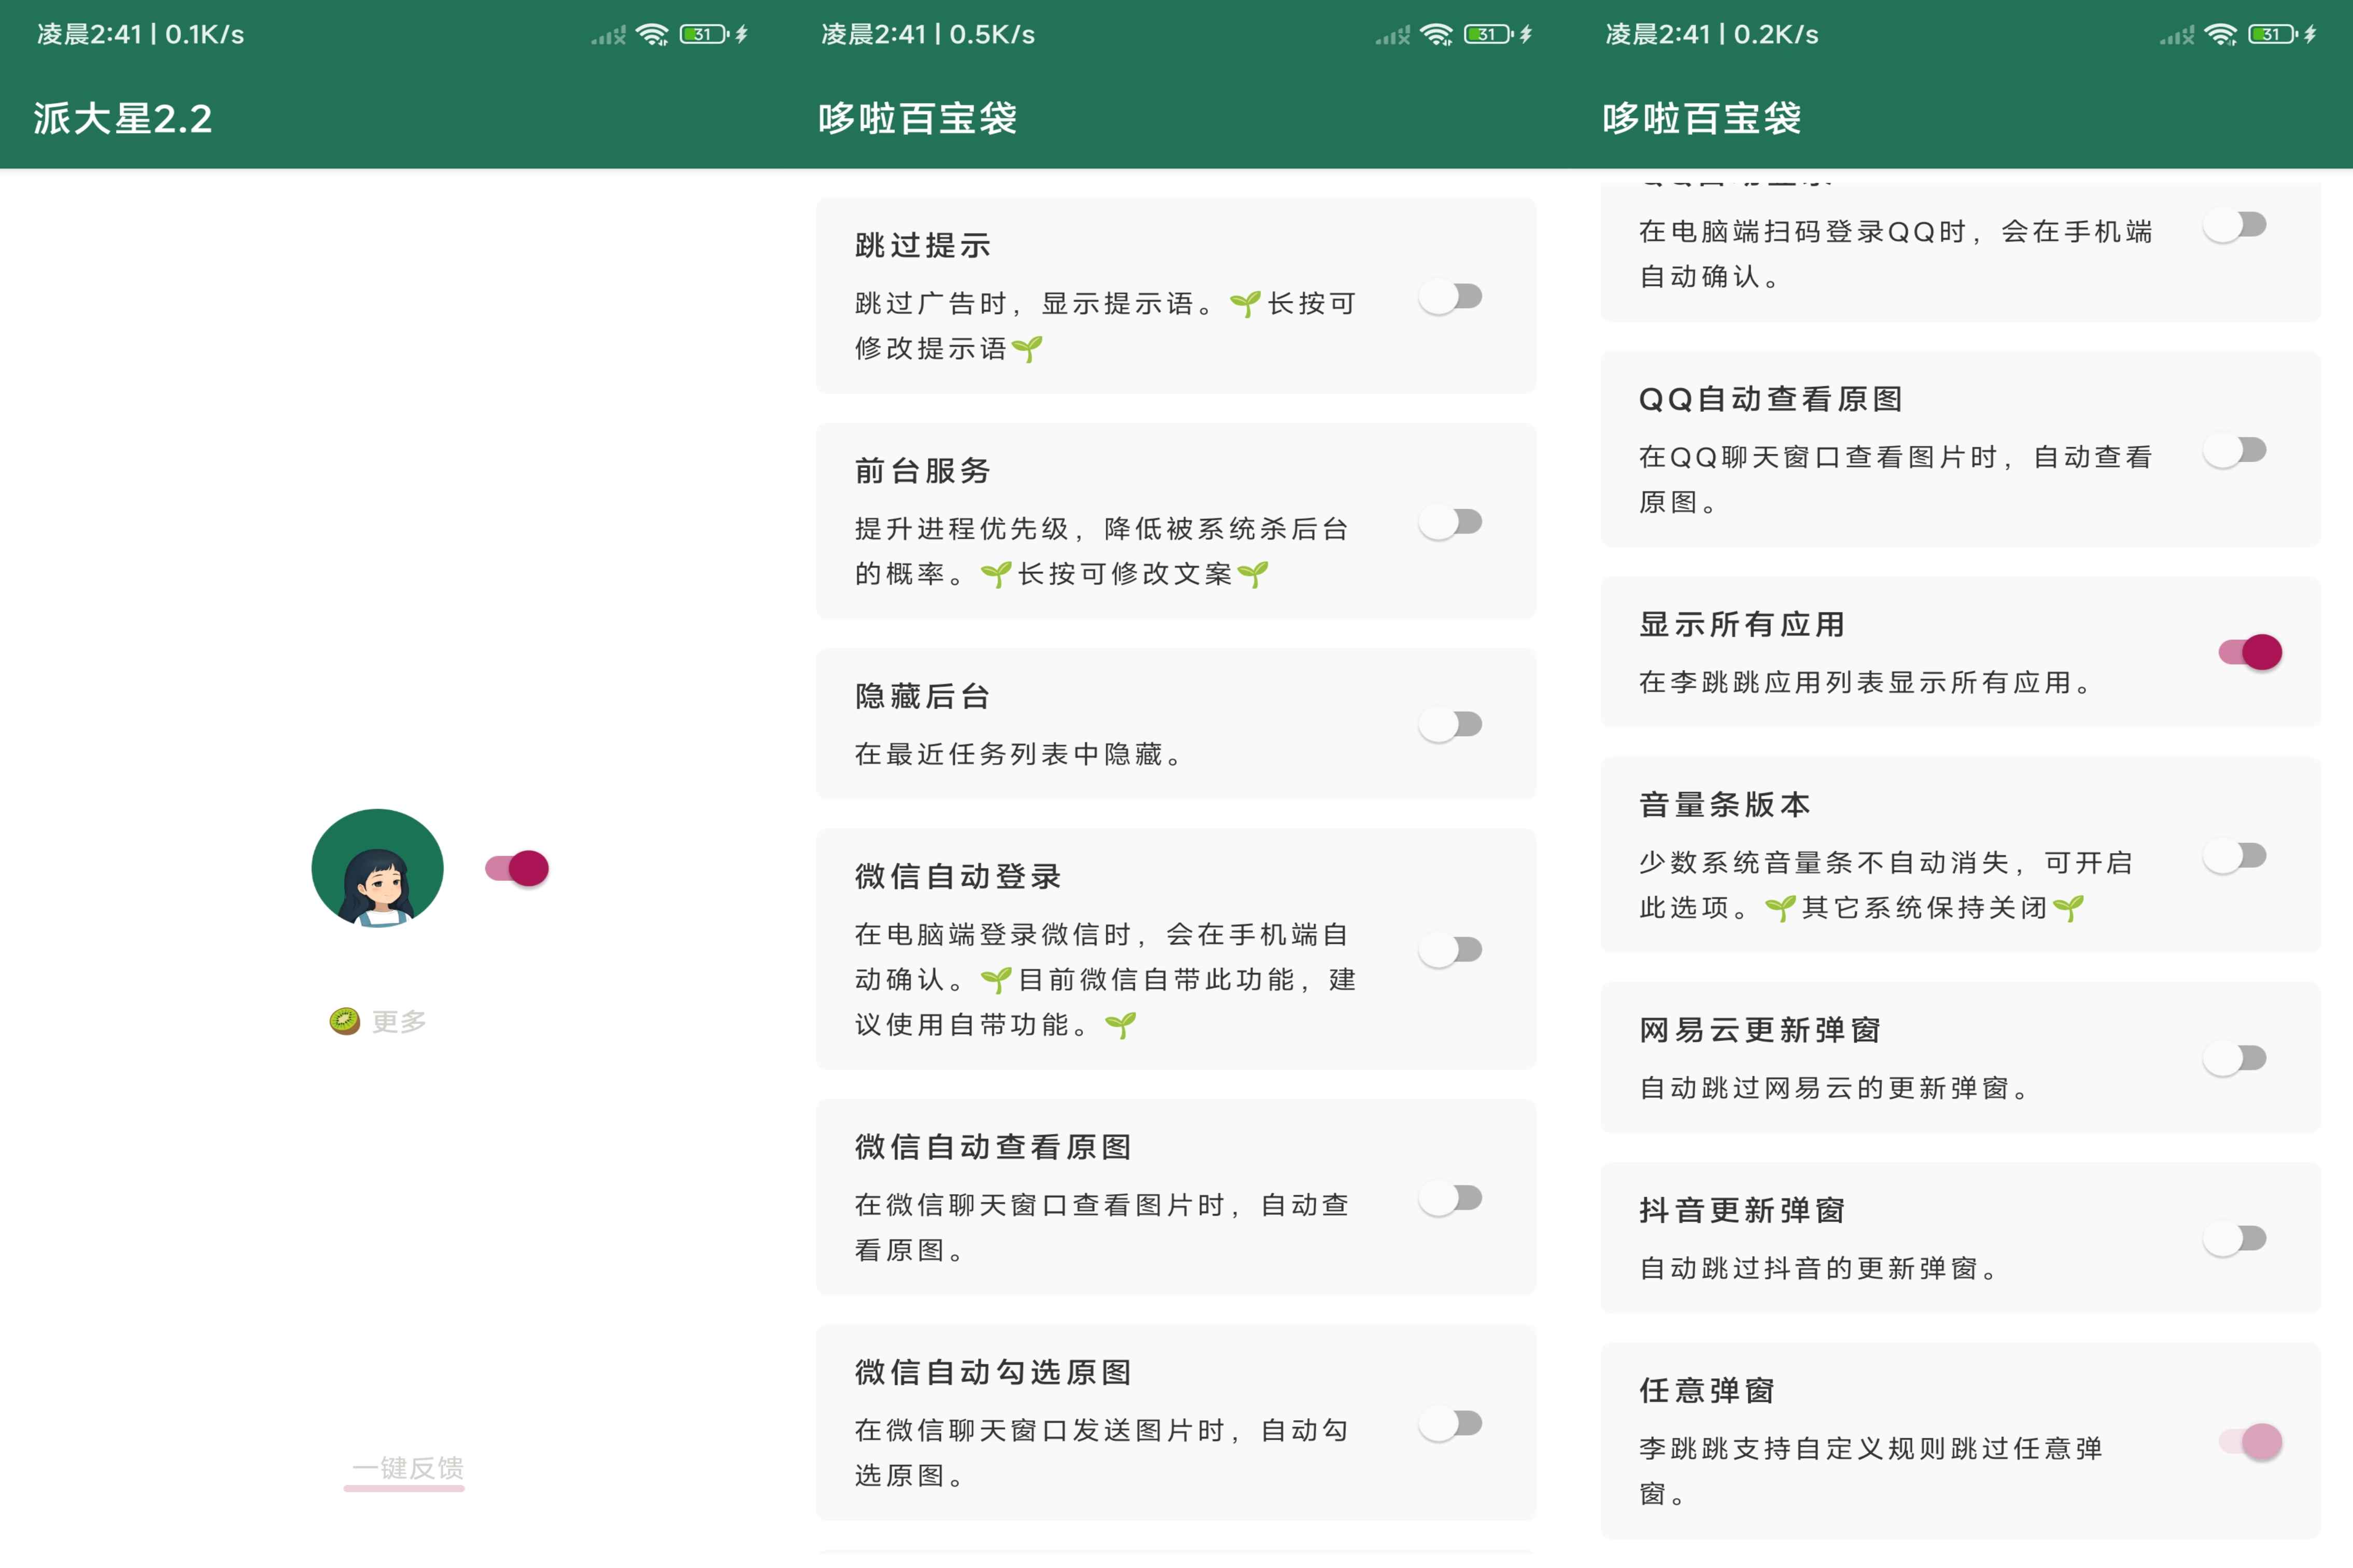Image resolution: width=2353 pixels, height=1568 pixels.
Task: Disable 显示所有应用 switch
Action: coord(2250,652)
